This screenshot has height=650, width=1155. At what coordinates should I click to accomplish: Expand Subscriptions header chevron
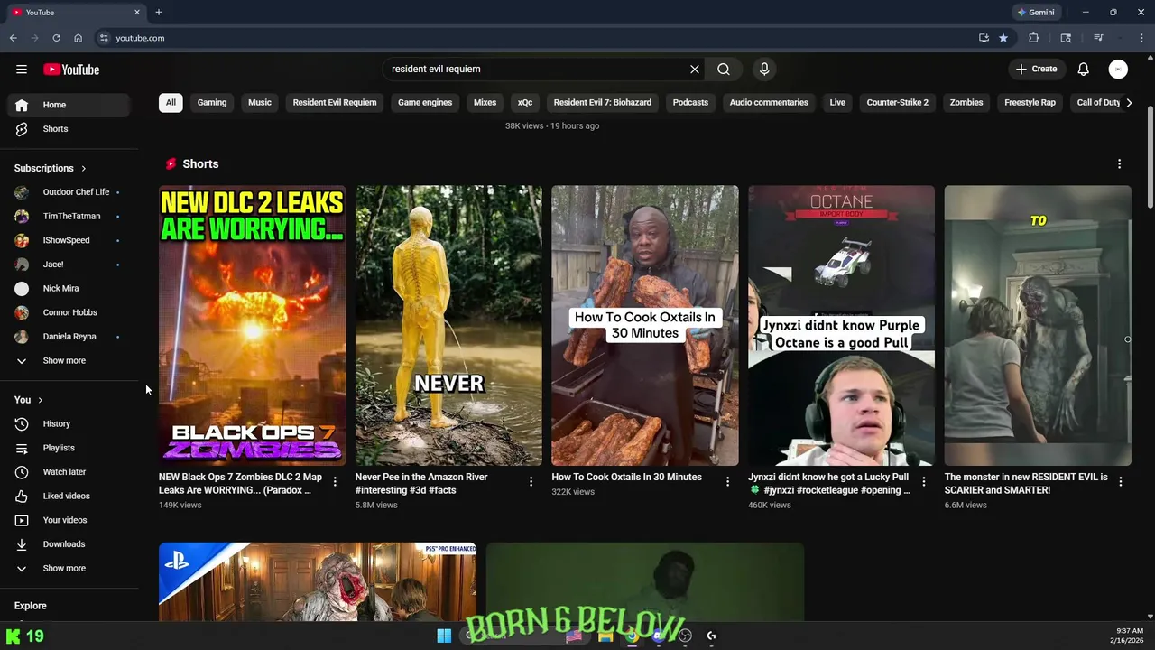coord(83,168)
